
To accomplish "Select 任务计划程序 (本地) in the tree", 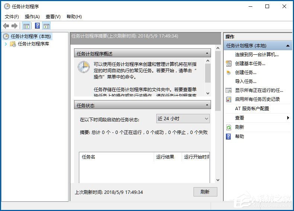I will pyautogui.click(x=31, y=36).
